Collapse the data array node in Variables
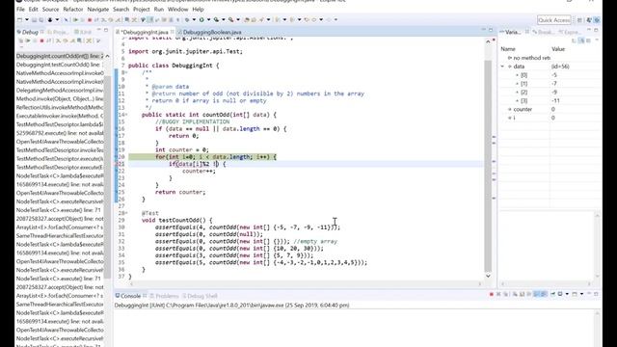Image resolution: width=617 pixels, height=347 pixels. tap(502, 67)
